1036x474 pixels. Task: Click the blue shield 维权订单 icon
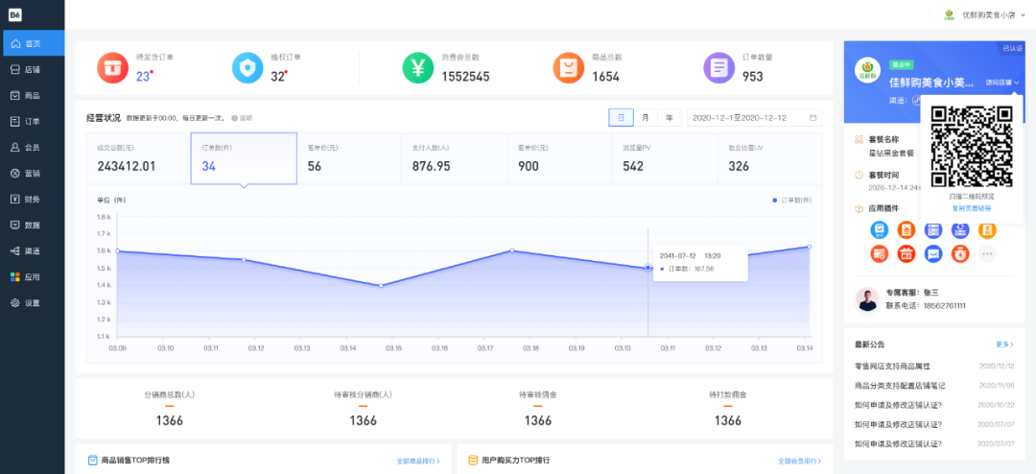pos(247,67)
